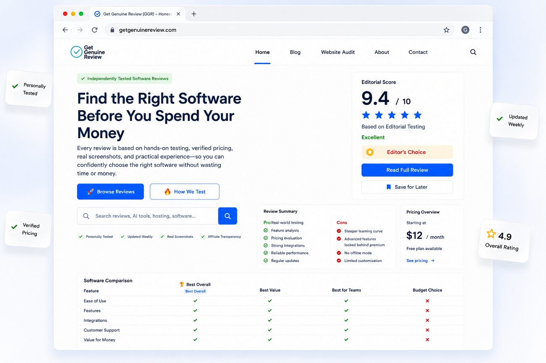Screen dimensions: 546x363
Task: Select the Get Genuine Review browser tab
Action: tap(137, 14)
